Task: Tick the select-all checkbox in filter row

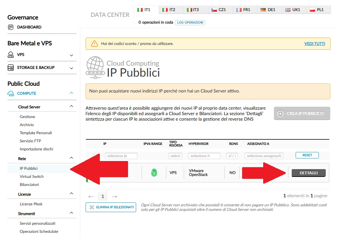Action: pos(95,156)
